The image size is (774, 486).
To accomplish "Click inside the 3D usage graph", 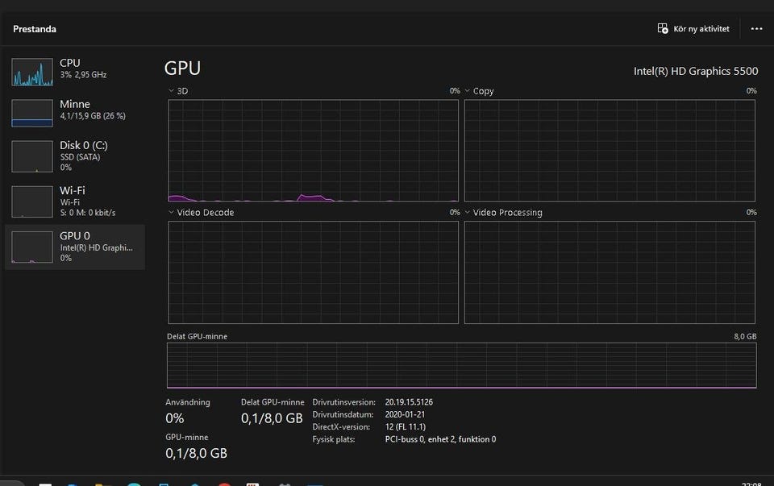I will pos(313,151).
